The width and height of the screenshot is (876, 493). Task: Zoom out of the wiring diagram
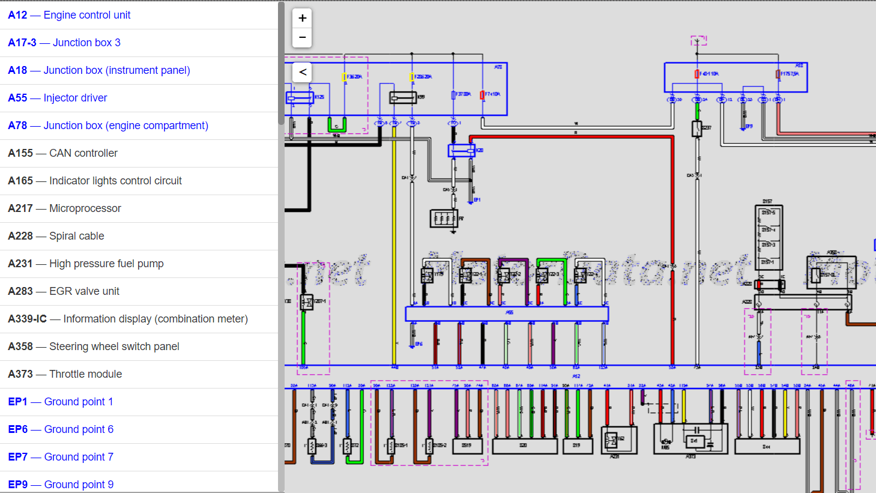tap(302, 37)
